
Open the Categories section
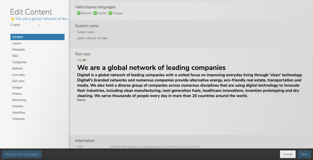pos(19,62)
